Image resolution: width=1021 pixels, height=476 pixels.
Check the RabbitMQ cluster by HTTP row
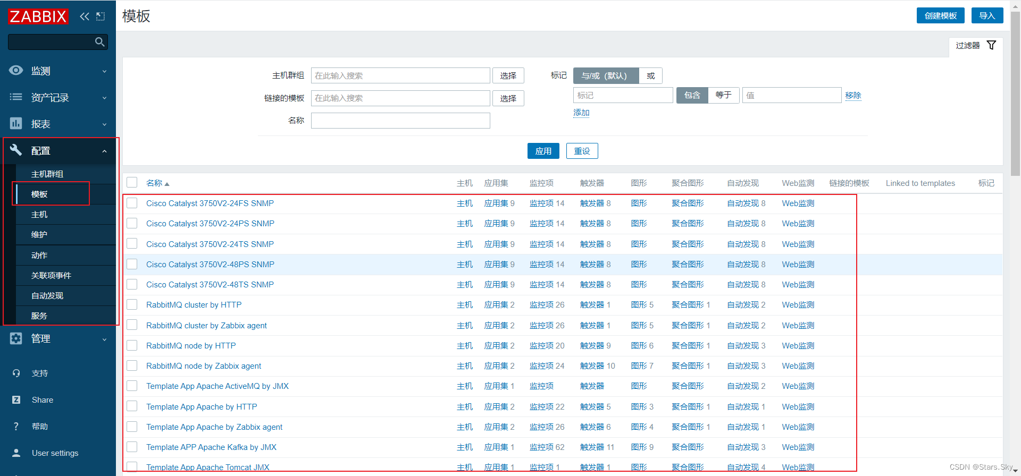[x=132, y=305]
